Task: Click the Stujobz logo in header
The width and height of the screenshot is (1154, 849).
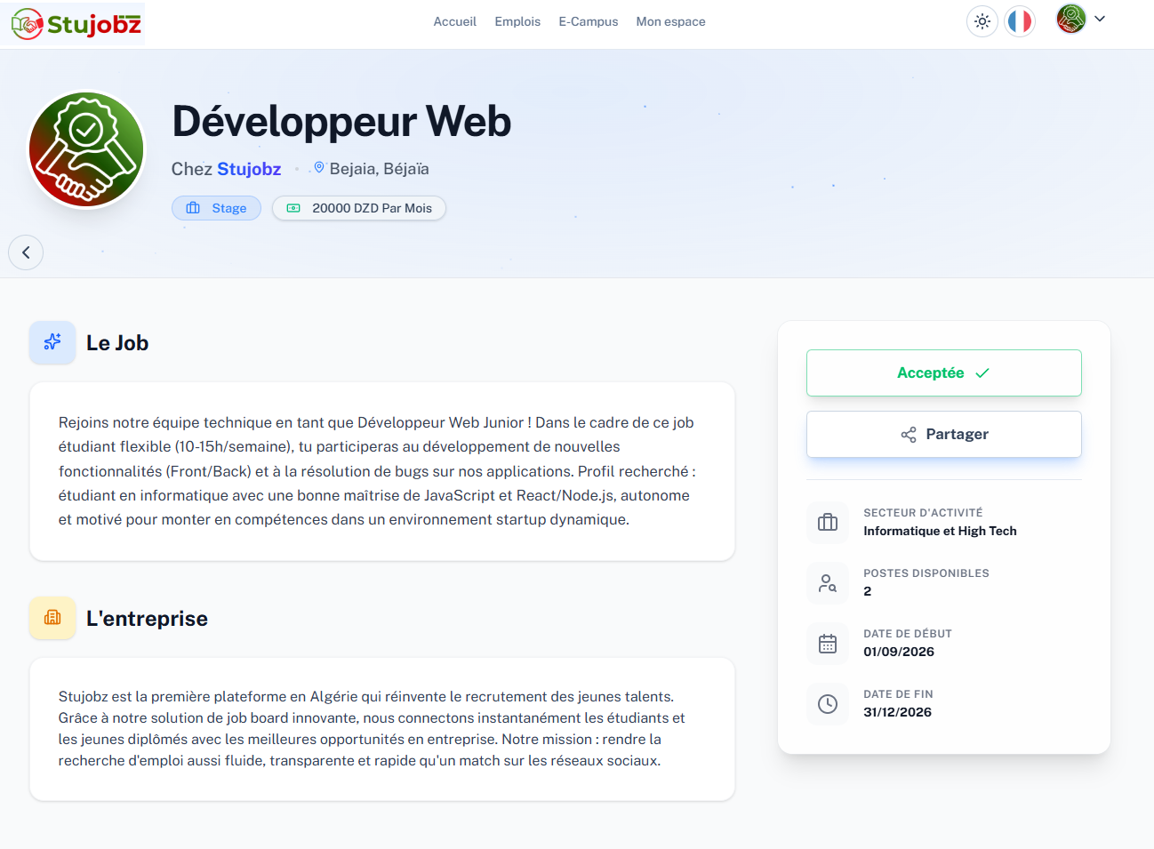Action: pos(76,24)
